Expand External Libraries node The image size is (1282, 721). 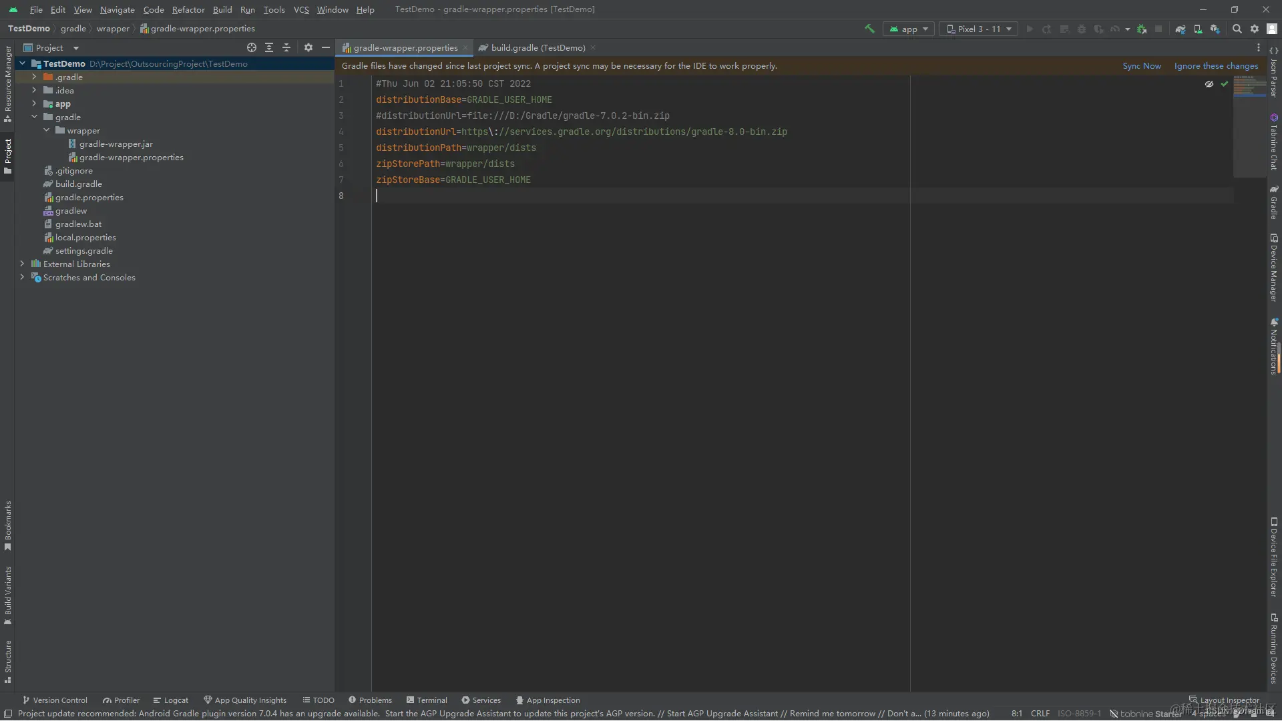(22, 264)
